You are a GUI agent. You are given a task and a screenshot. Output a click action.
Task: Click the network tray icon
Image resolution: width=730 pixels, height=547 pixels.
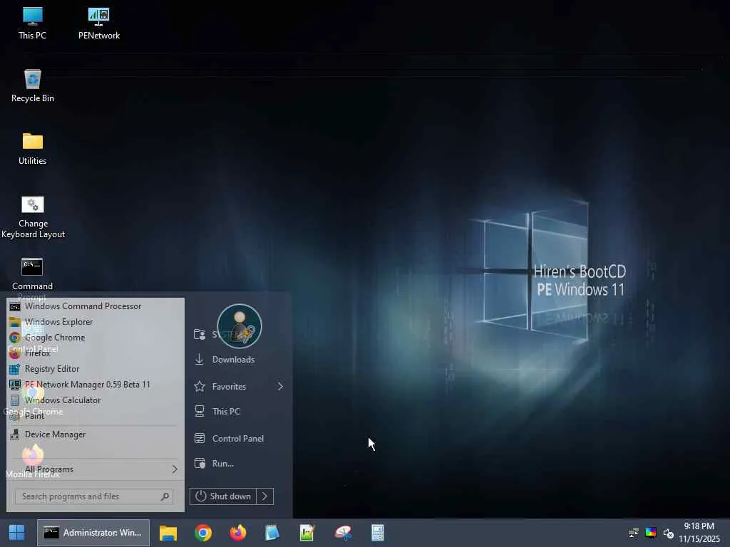634,533
